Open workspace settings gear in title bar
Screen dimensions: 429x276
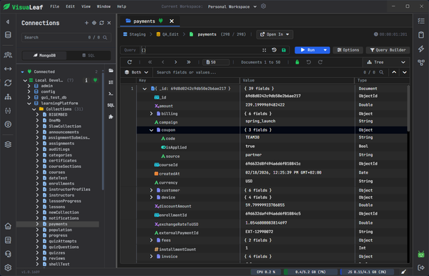pyautogui.click(x=263, y=6)
